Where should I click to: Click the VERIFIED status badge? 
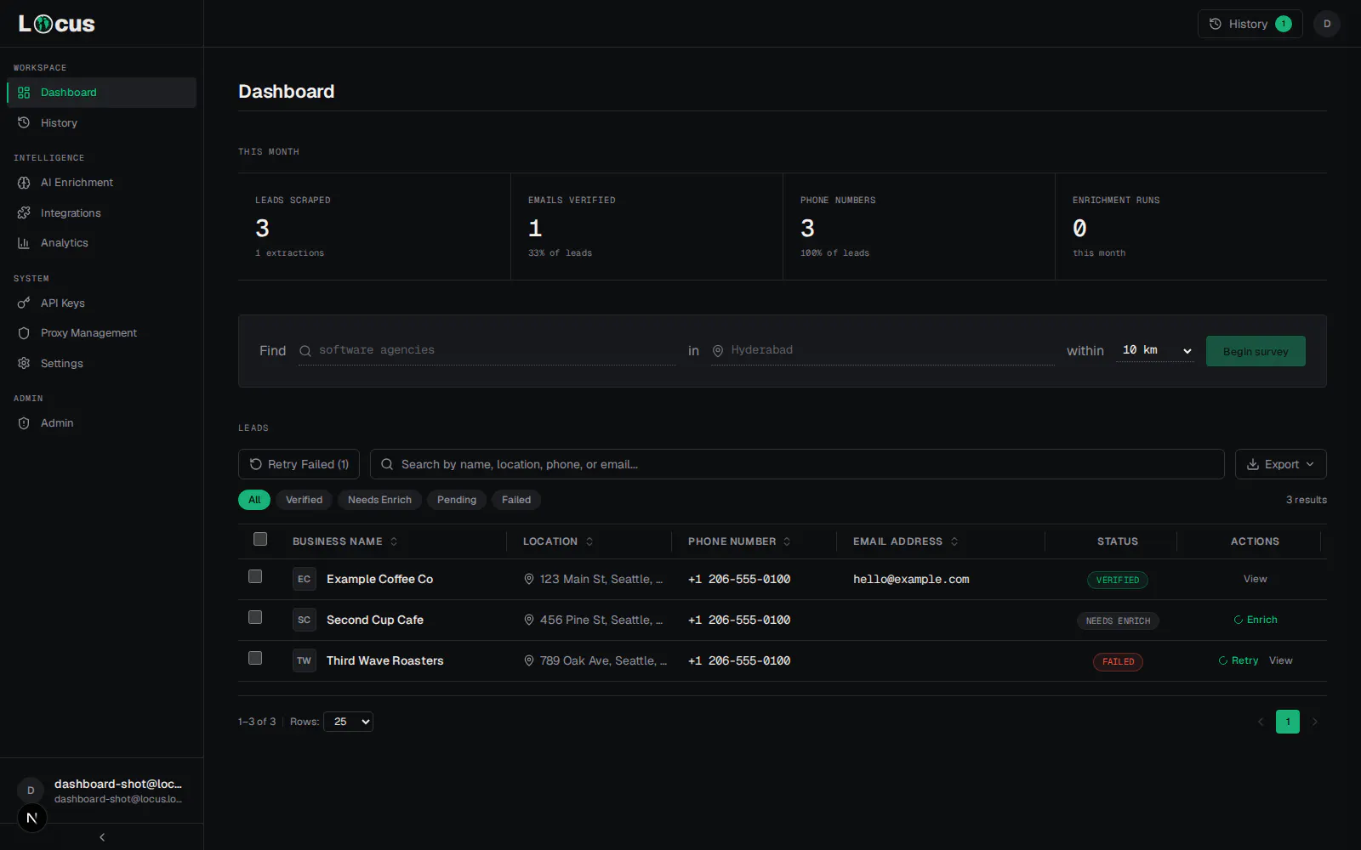(1118, 580)
